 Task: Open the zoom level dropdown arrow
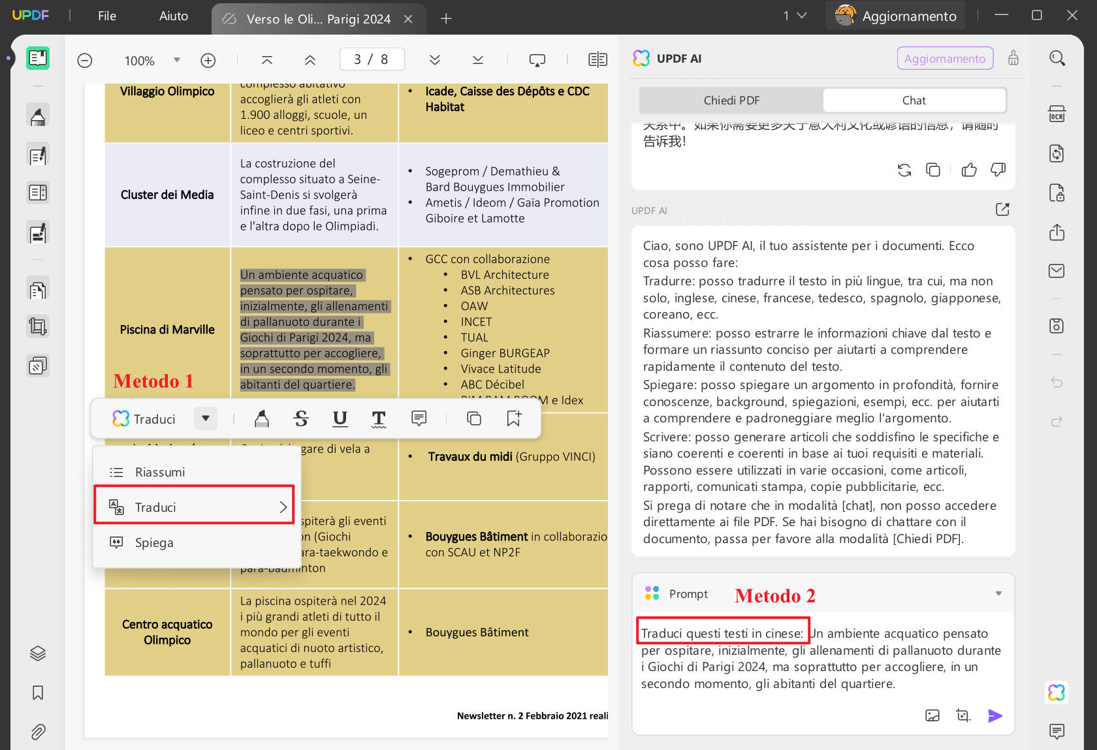[x=176, y=60]
